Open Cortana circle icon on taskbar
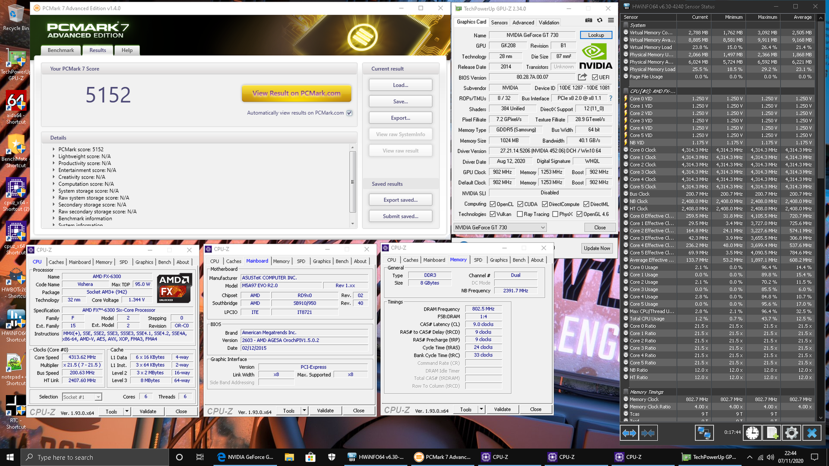The height and width of the screenshot is (466, 829). point(179,457)
